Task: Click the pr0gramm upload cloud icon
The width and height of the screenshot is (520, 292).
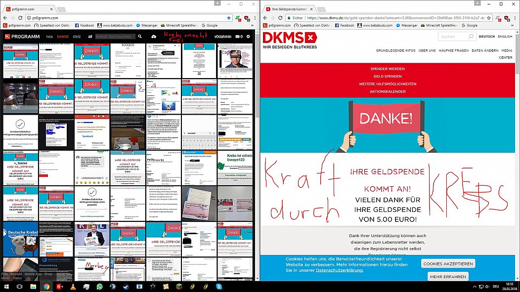Action: (x=154, y=37)
